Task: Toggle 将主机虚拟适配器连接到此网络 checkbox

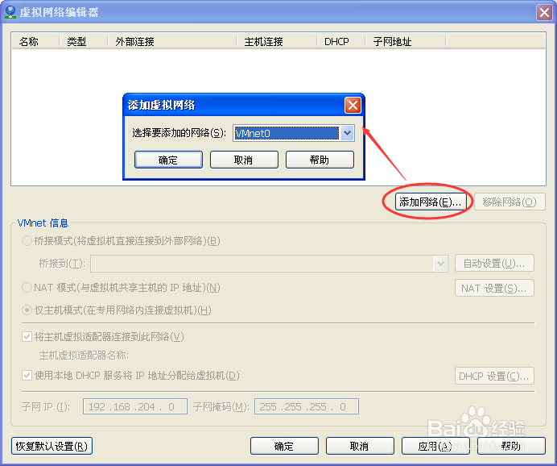Action: (x=27, y=336)
